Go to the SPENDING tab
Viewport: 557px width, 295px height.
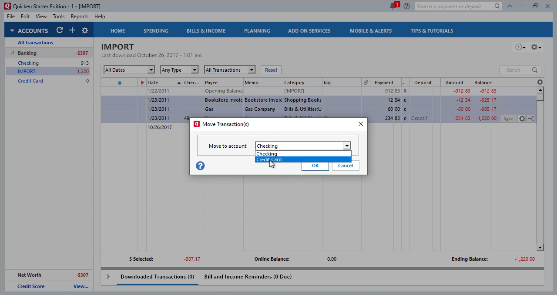(156, 31)
